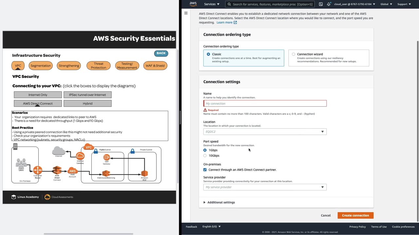Choose the 10Gbps port speed
This screenshot has height=235, width=419.
pos(205,156)
